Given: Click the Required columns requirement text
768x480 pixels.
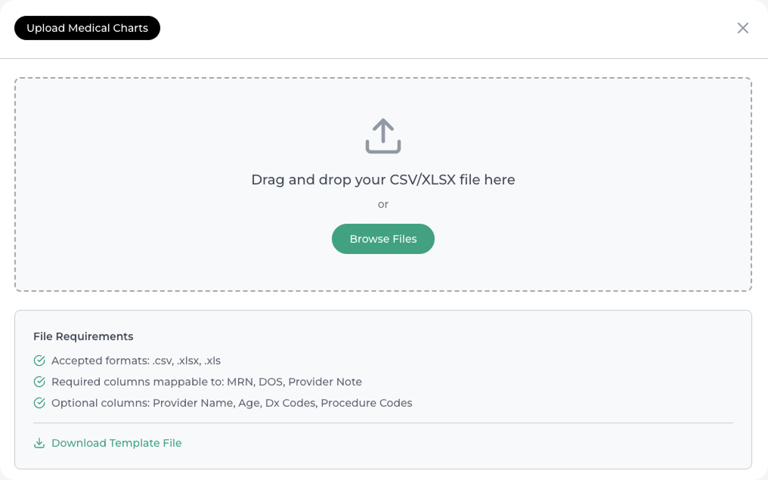Looking at the screenshot, I should point(206,382).
